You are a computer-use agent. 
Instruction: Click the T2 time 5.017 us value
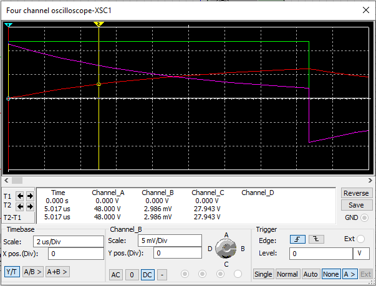57,209
